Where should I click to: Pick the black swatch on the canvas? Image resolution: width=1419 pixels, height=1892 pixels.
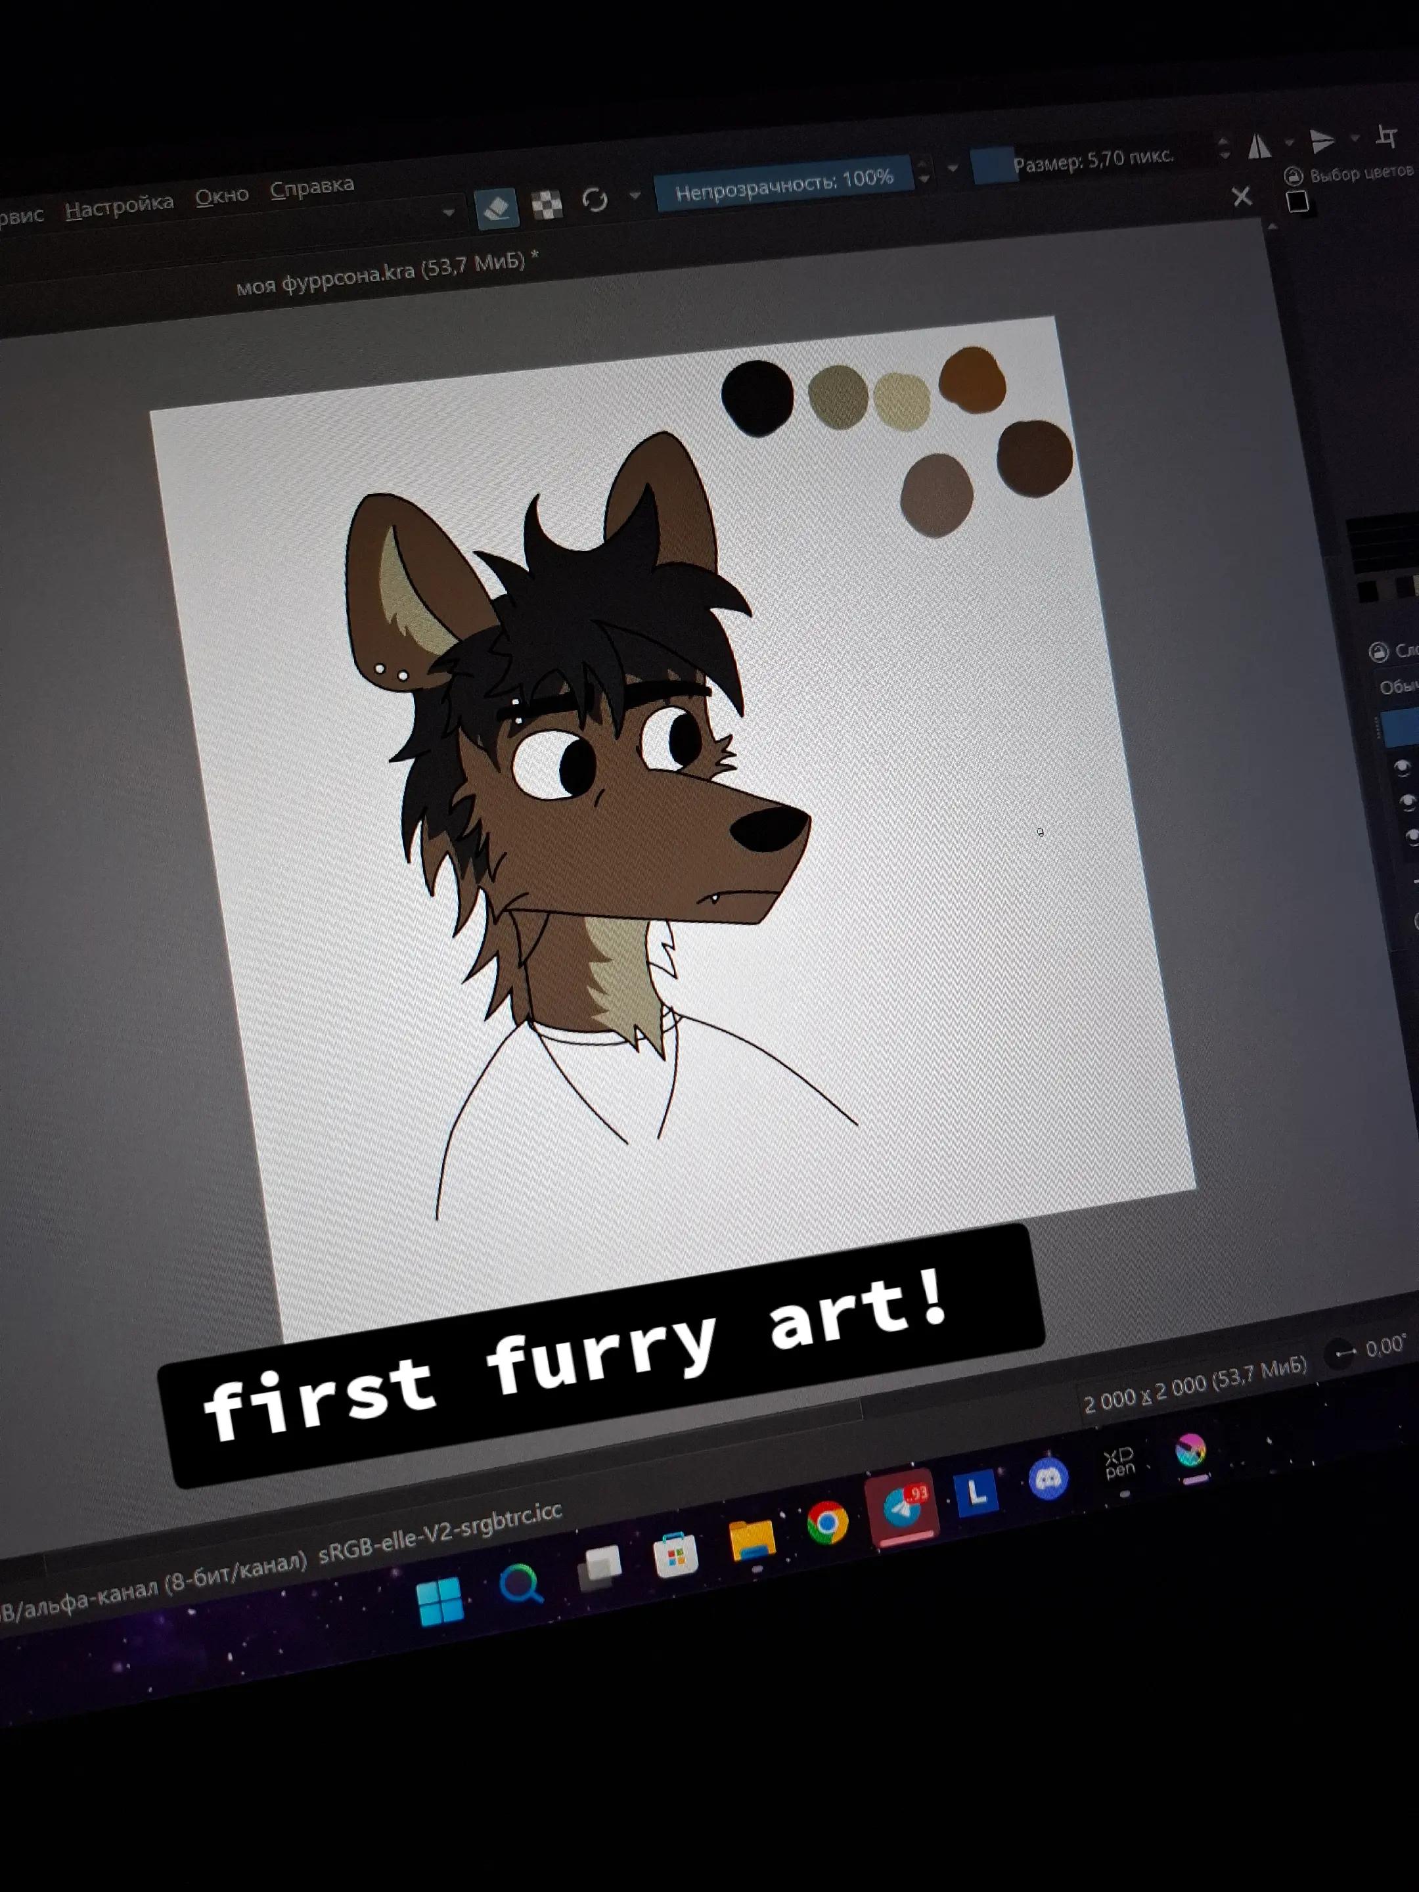click(757, 397)
